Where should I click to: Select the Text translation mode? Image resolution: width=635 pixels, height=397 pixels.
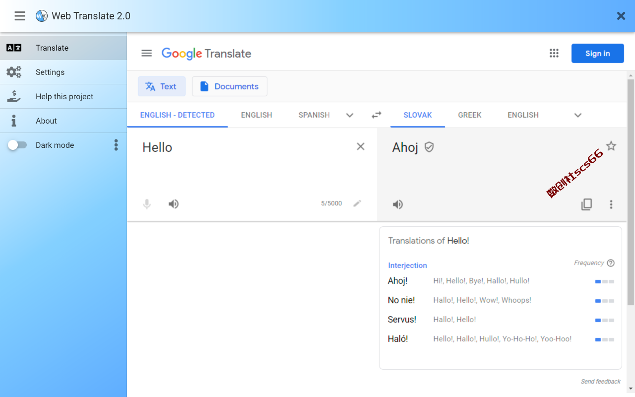162,86
